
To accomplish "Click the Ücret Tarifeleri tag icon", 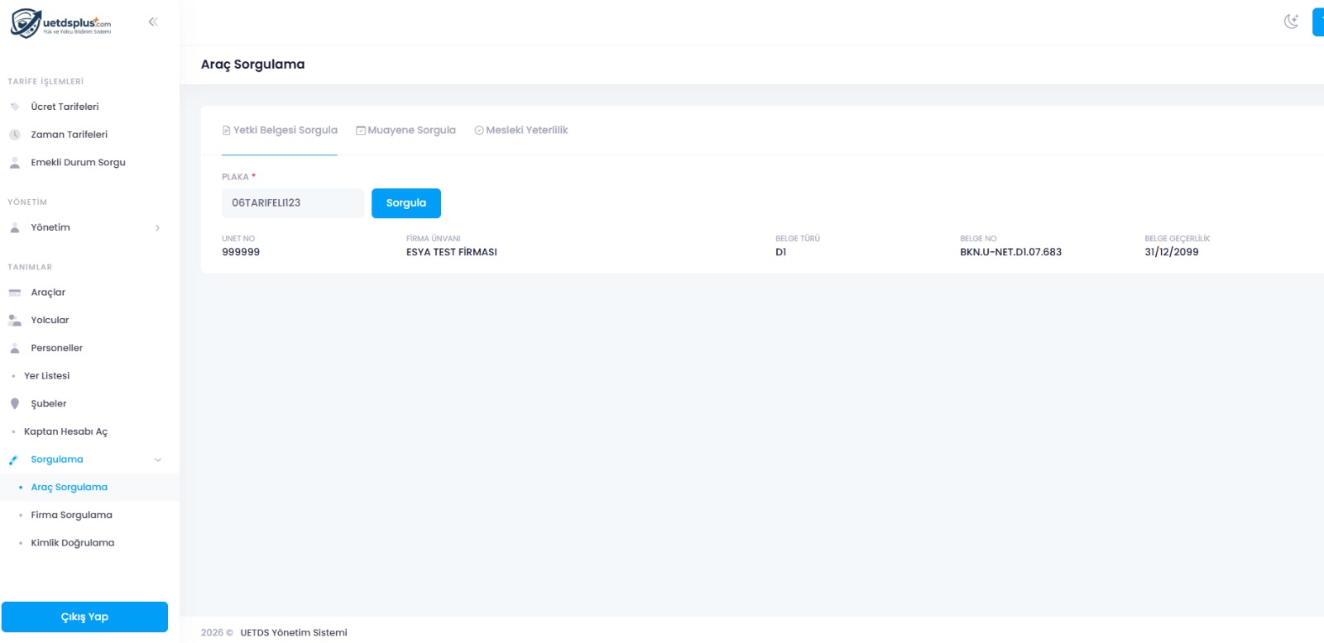I will [x=15, y=107].
